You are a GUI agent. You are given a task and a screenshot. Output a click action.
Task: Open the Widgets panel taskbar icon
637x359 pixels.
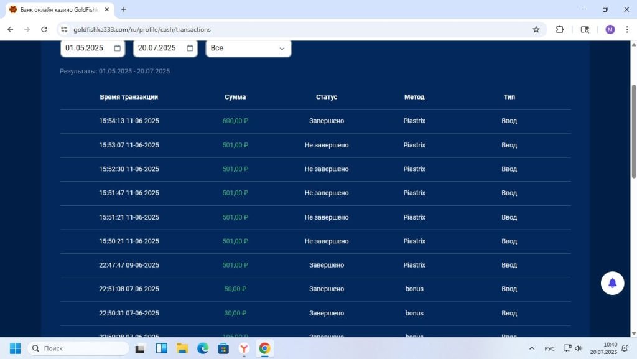162,348
